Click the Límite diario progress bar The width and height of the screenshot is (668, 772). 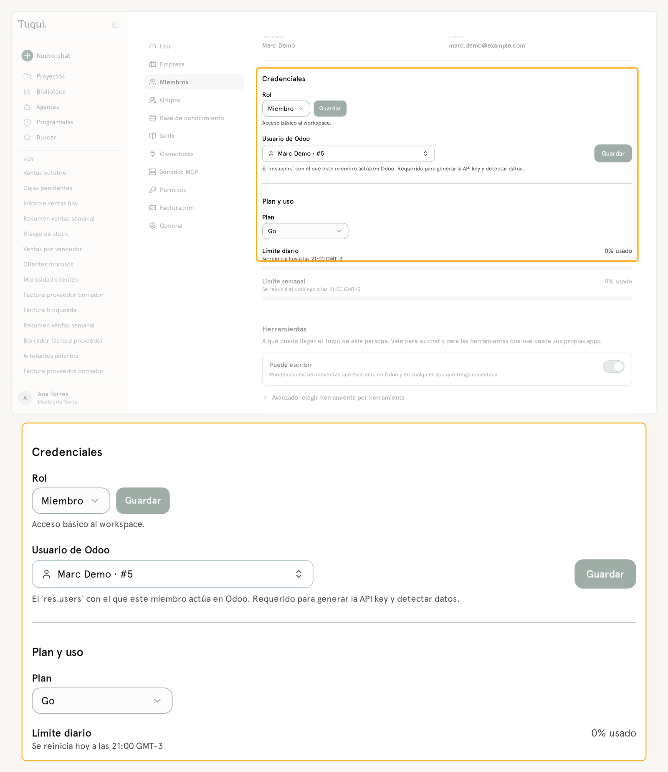pyautogui.click(x=447, y=267)
